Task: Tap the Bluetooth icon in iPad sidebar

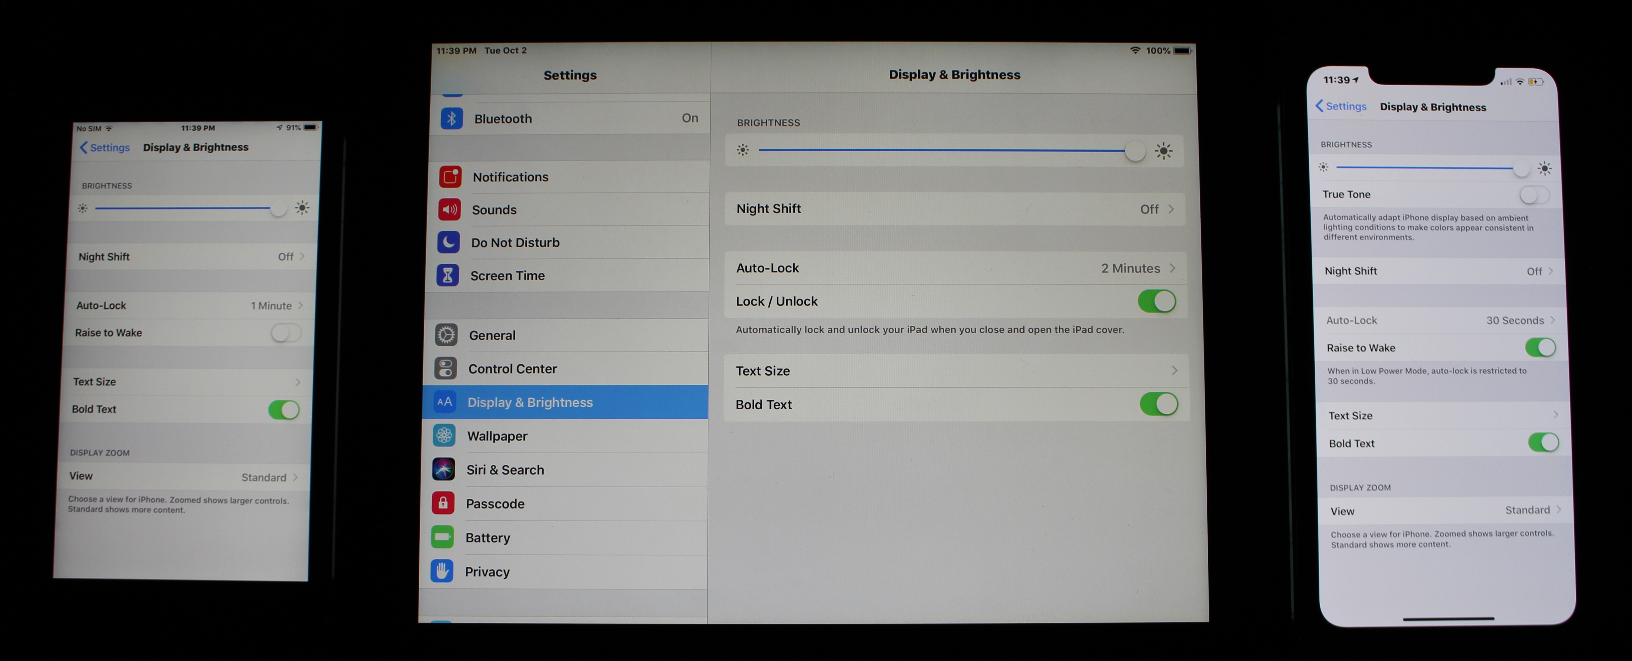Action: (452, 118)
